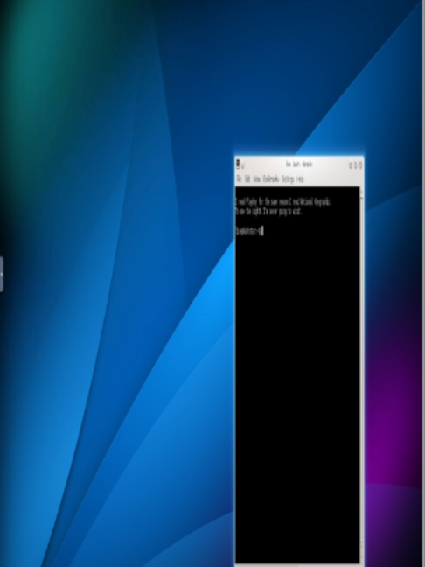425x567 pixels.
Task: Open the View menu in Konsole
Action: coord(256,178)
